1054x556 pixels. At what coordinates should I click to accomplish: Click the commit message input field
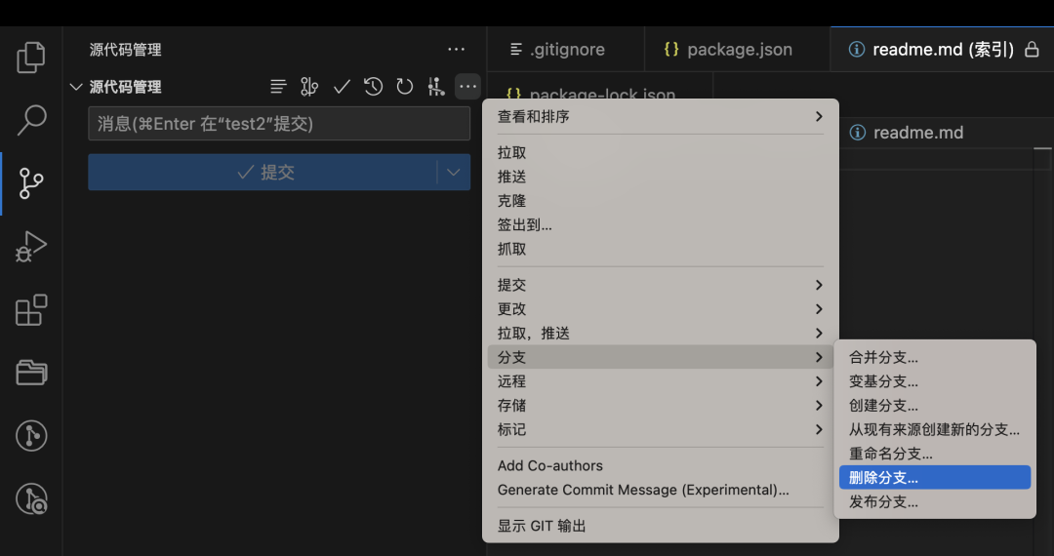pyautogui.click(x=279, y=124)
